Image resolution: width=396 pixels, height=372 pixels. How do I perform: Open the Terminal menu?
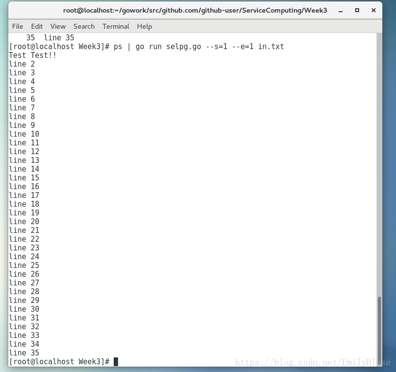click(116, 26)
